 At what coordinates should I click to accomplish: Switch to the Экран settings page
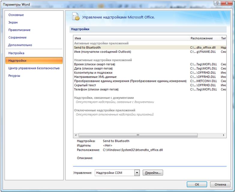[13, 22]
